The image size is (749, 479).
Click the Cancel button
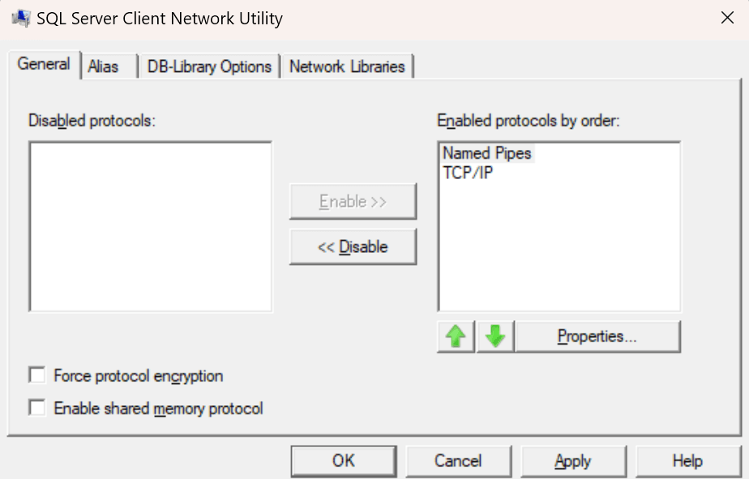(x=458, y=461)
